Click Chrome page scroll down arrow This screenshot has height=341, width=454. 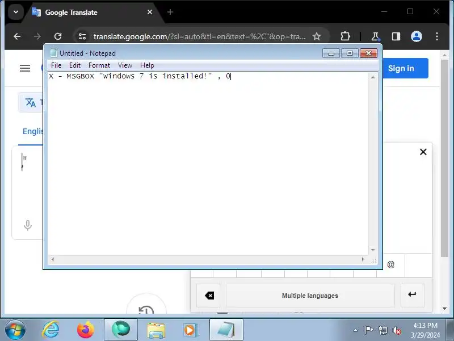445,309
